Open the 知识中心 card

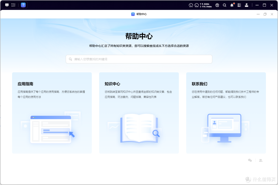tap(139, 113)
